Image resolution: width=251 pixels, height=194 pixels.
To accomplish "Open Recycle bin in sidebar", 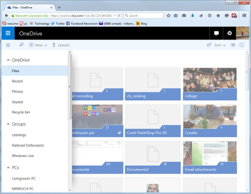I will [21, 112].
